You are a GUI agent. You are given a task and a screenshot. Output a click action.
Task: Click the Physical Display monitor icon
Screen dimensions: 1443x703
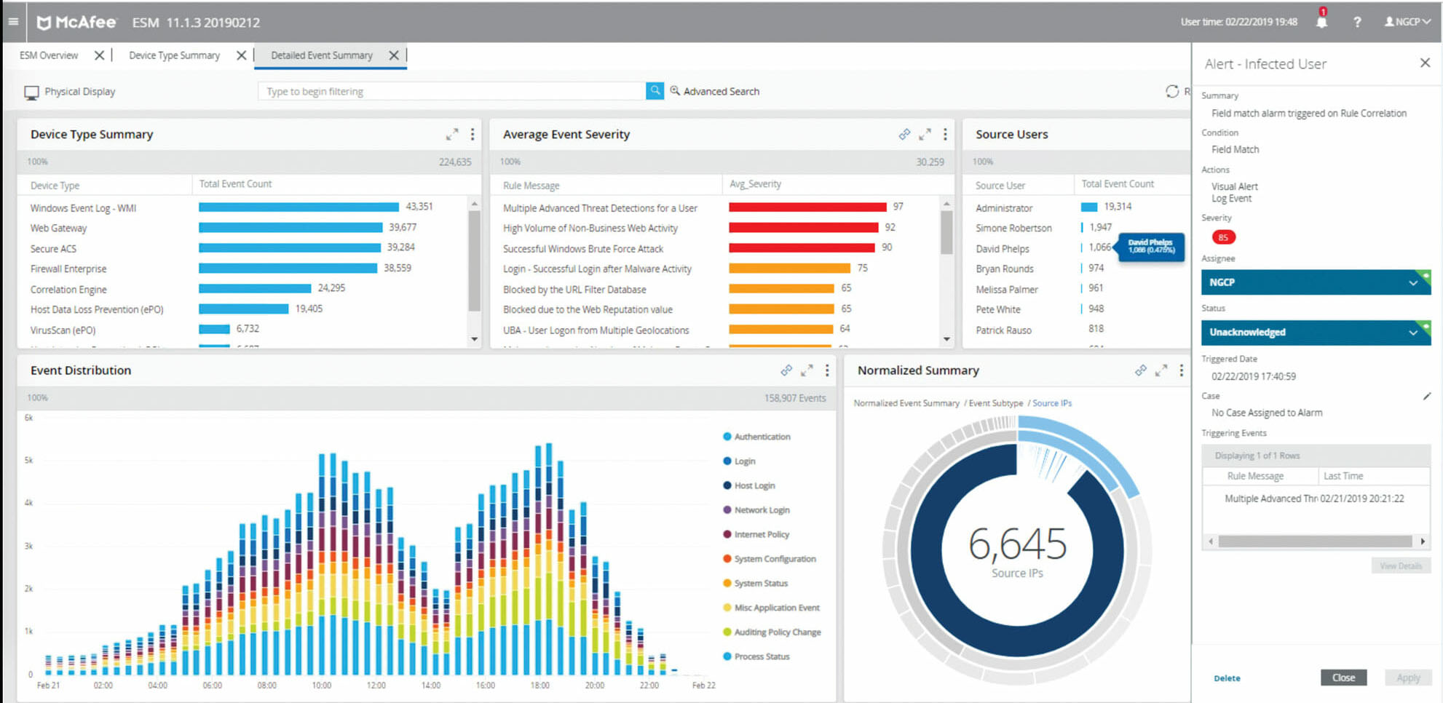click(x=31, y=91)
